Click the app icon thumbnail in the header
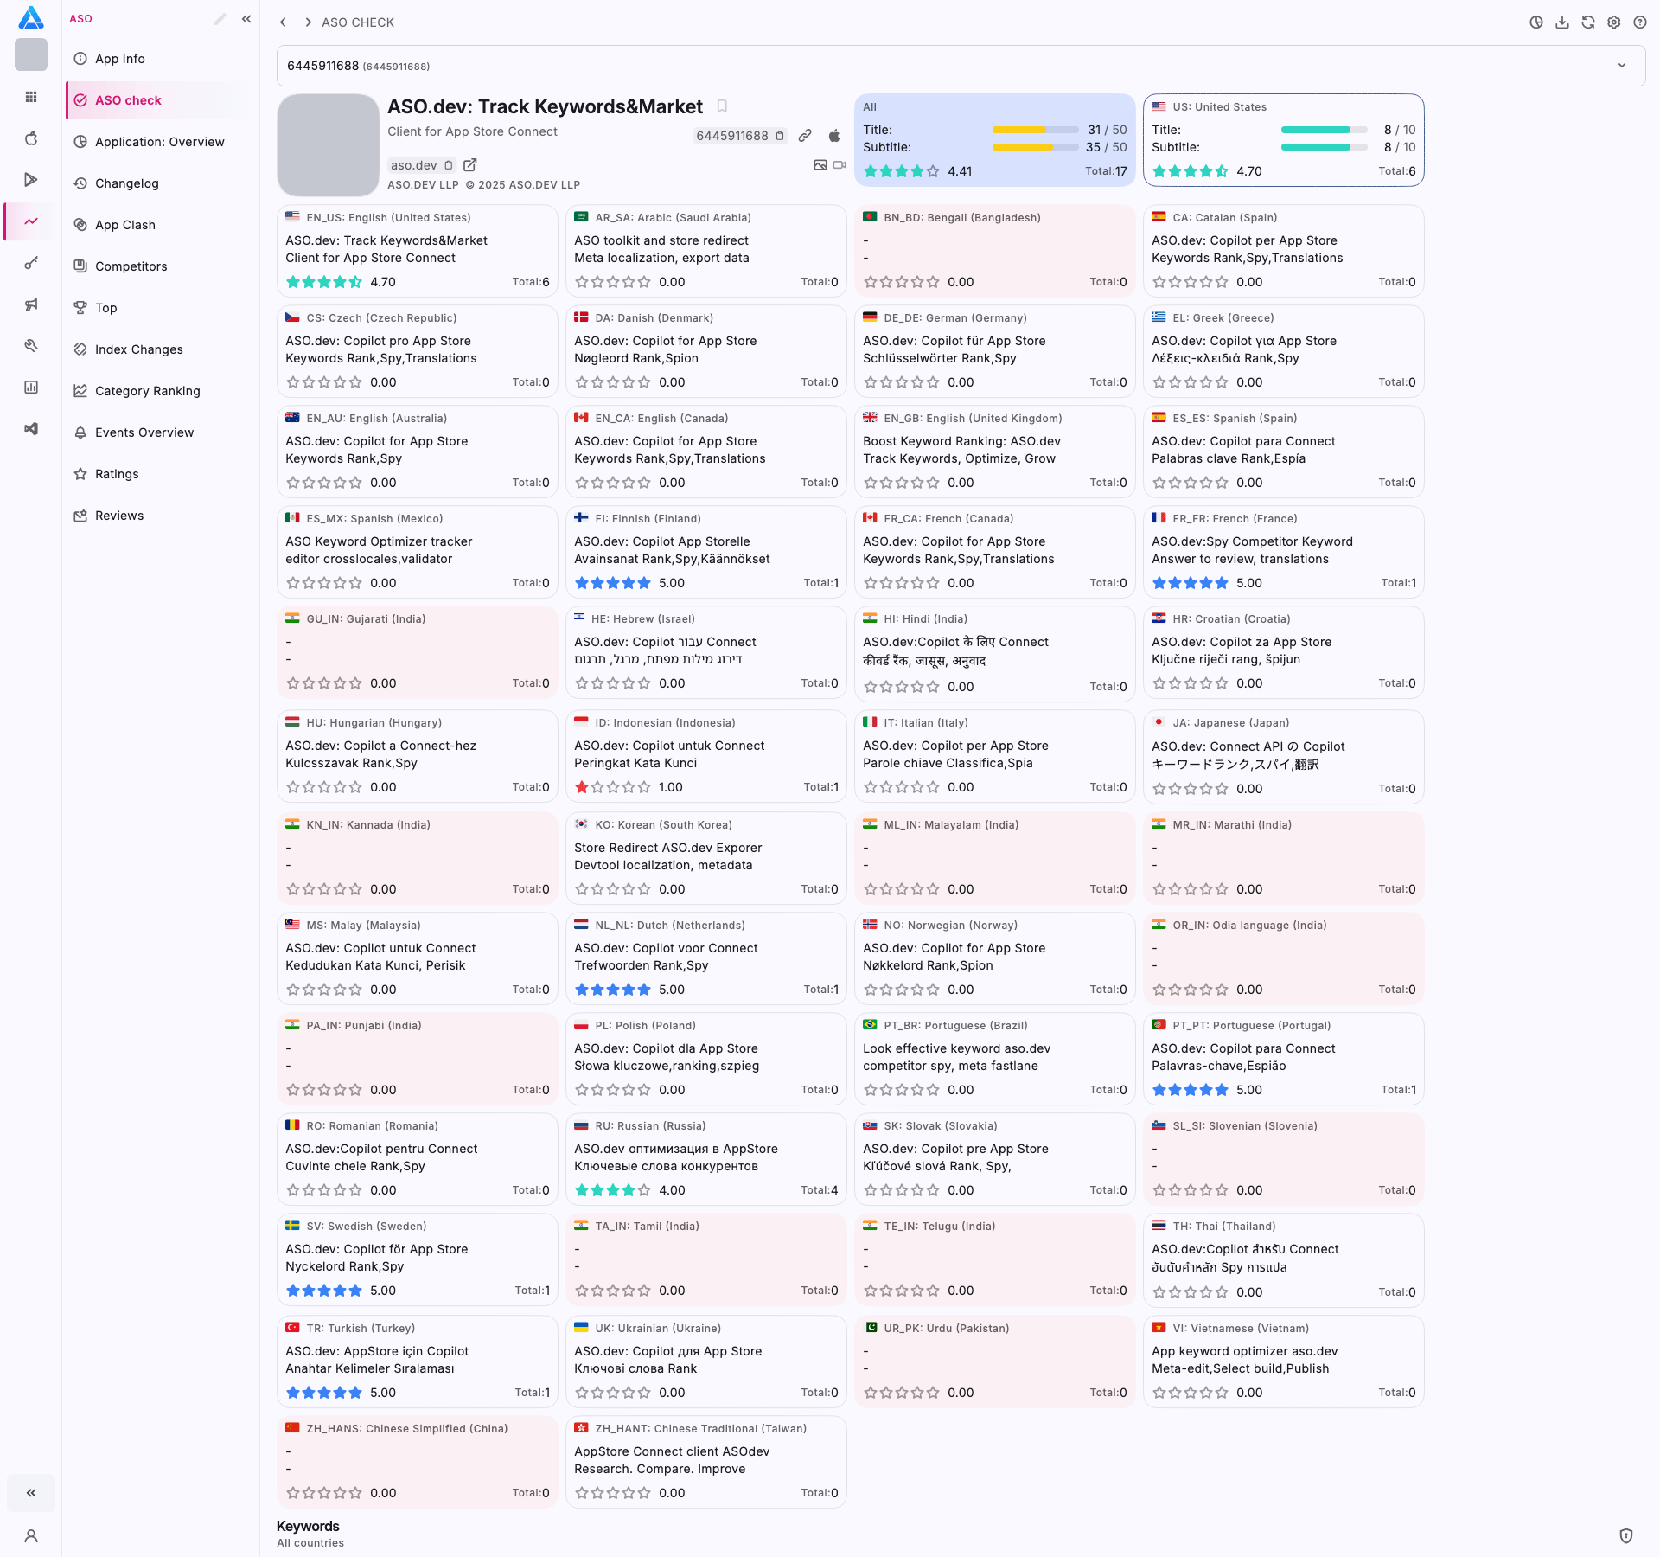The image size is (1660, 1557). click(x=329, y=145)
